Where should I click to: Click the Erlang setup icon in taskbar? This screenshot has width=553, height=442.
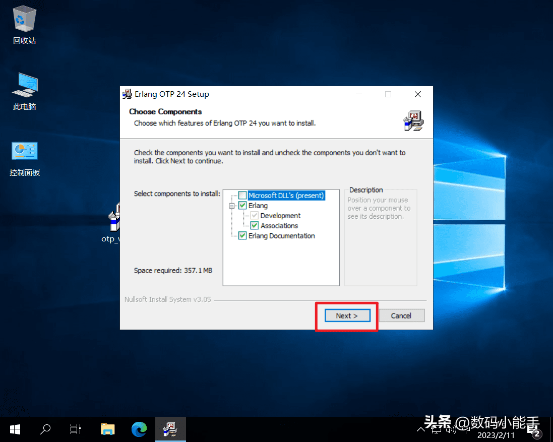(170, 429)
